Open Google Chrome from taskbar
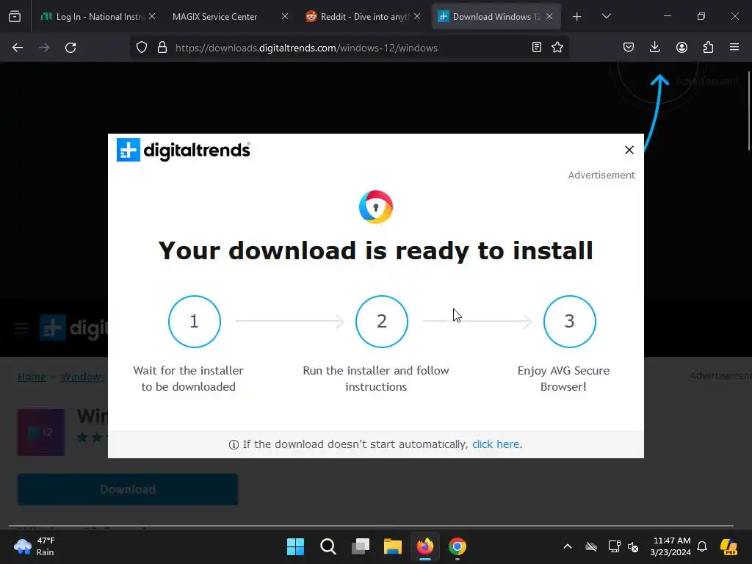 point(458,546)
